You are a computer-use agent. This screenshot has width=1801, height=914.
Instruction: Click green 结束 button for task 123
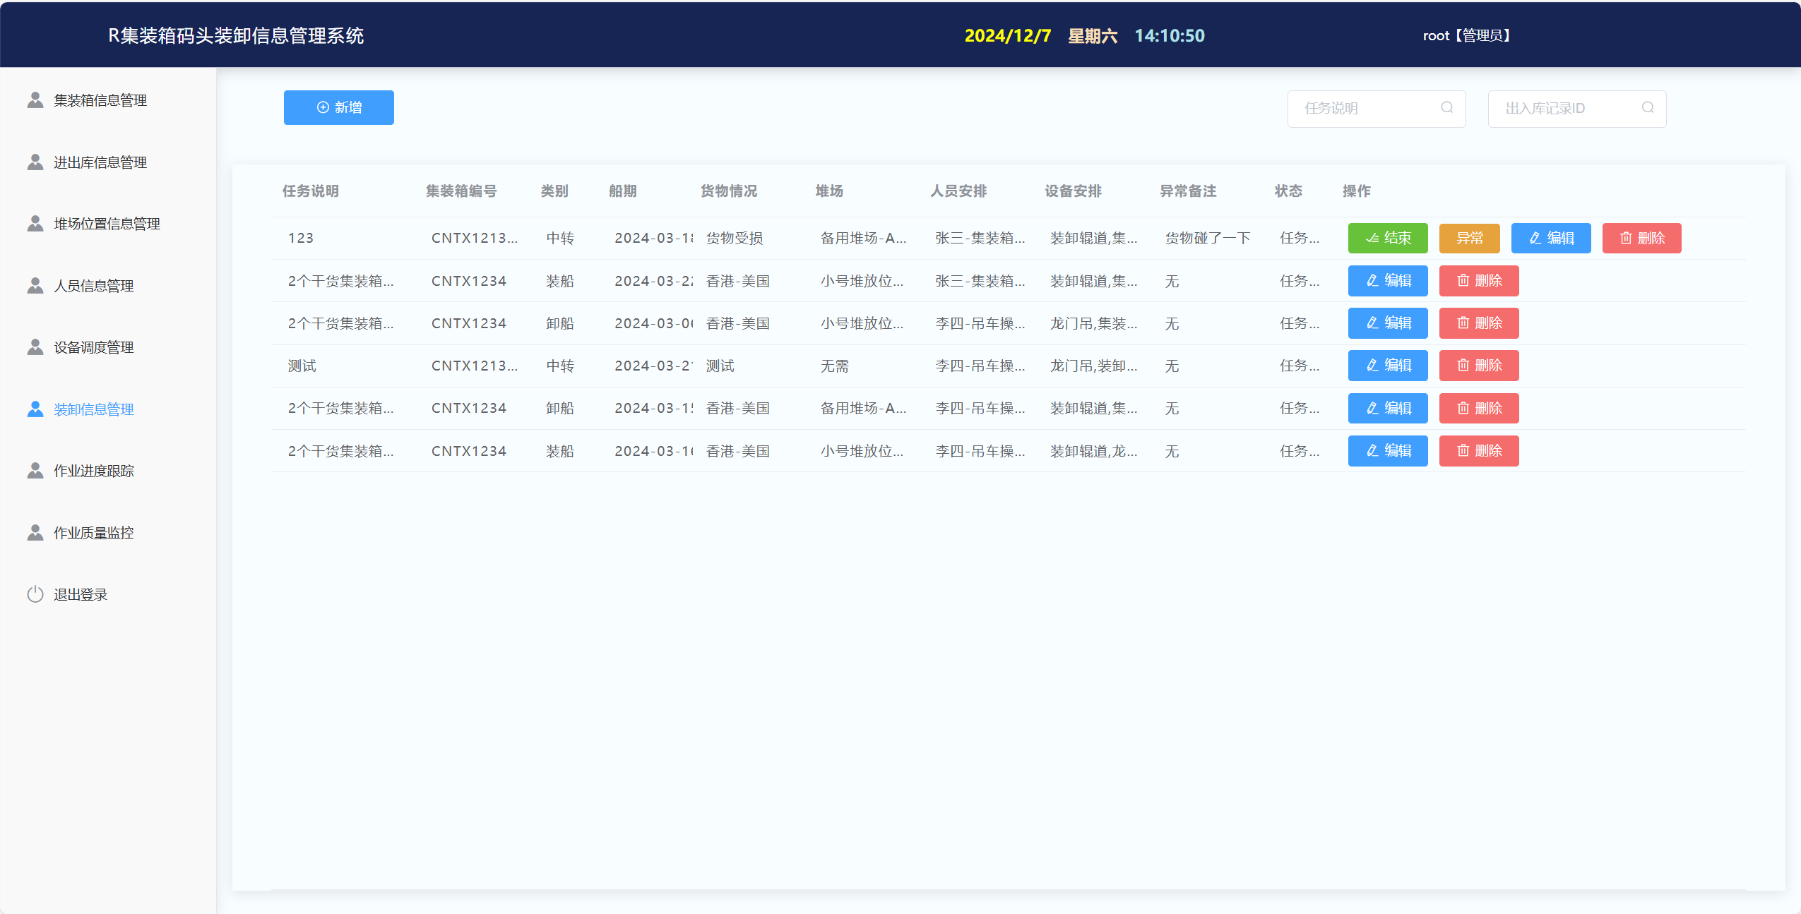1387,238
